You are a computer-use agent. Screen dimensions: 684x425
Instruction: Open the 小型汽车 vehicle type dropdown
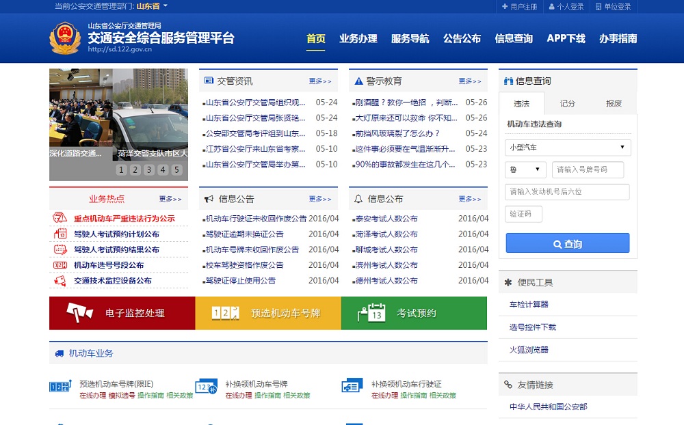coord(568,148)
